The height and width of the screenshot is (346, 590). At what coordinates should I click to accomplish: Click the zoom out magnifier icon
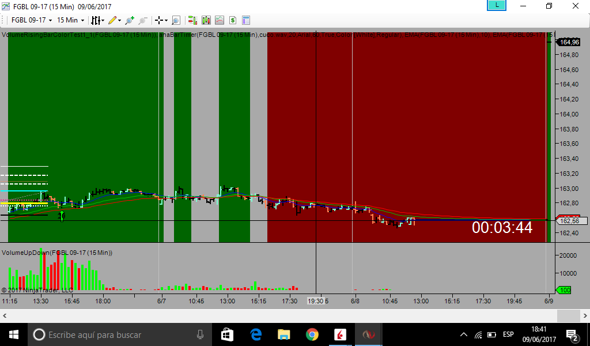pyautogui.click(x=143, y=20)
